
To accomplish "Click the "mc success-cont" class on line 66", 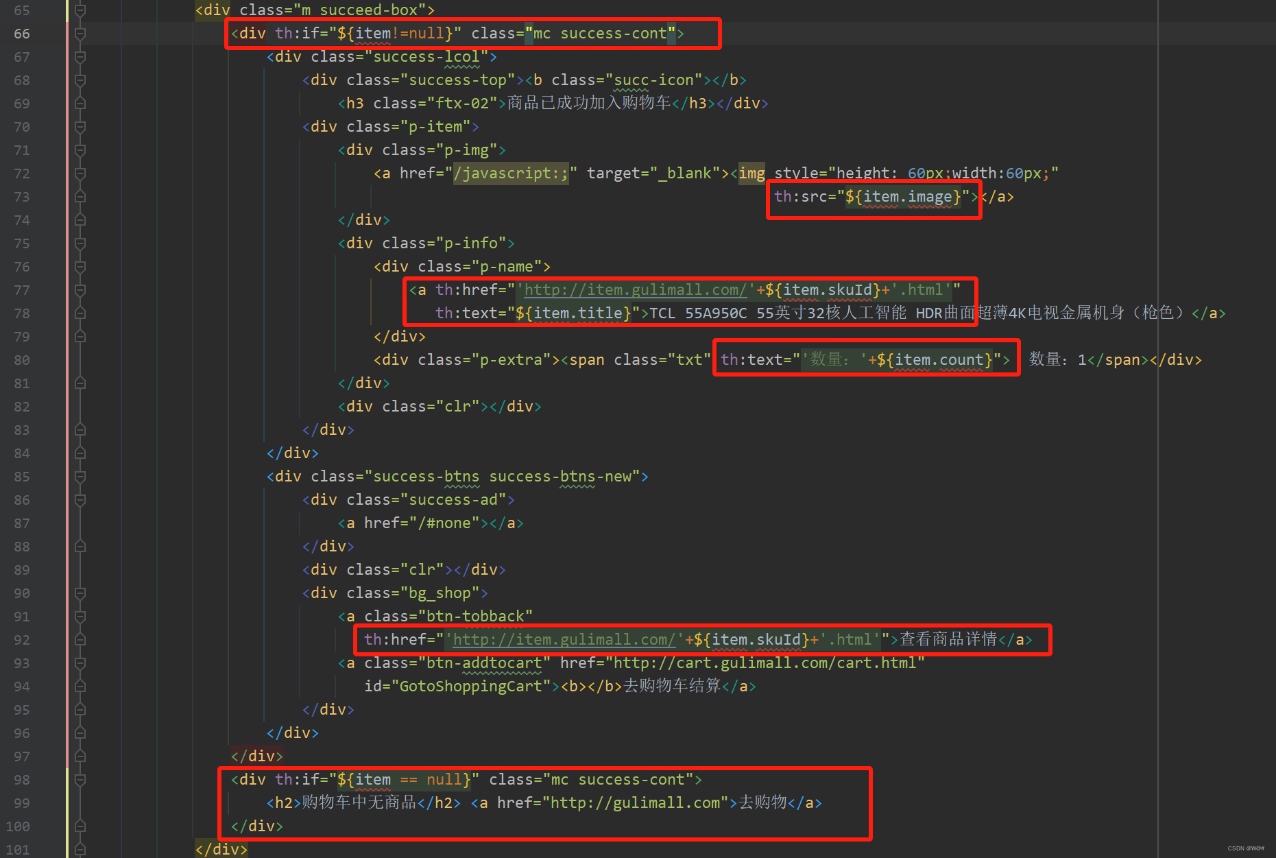I will point(600,34).
